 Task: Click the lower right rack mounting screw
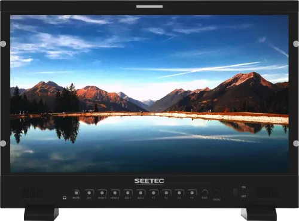(x=296, y=143)
